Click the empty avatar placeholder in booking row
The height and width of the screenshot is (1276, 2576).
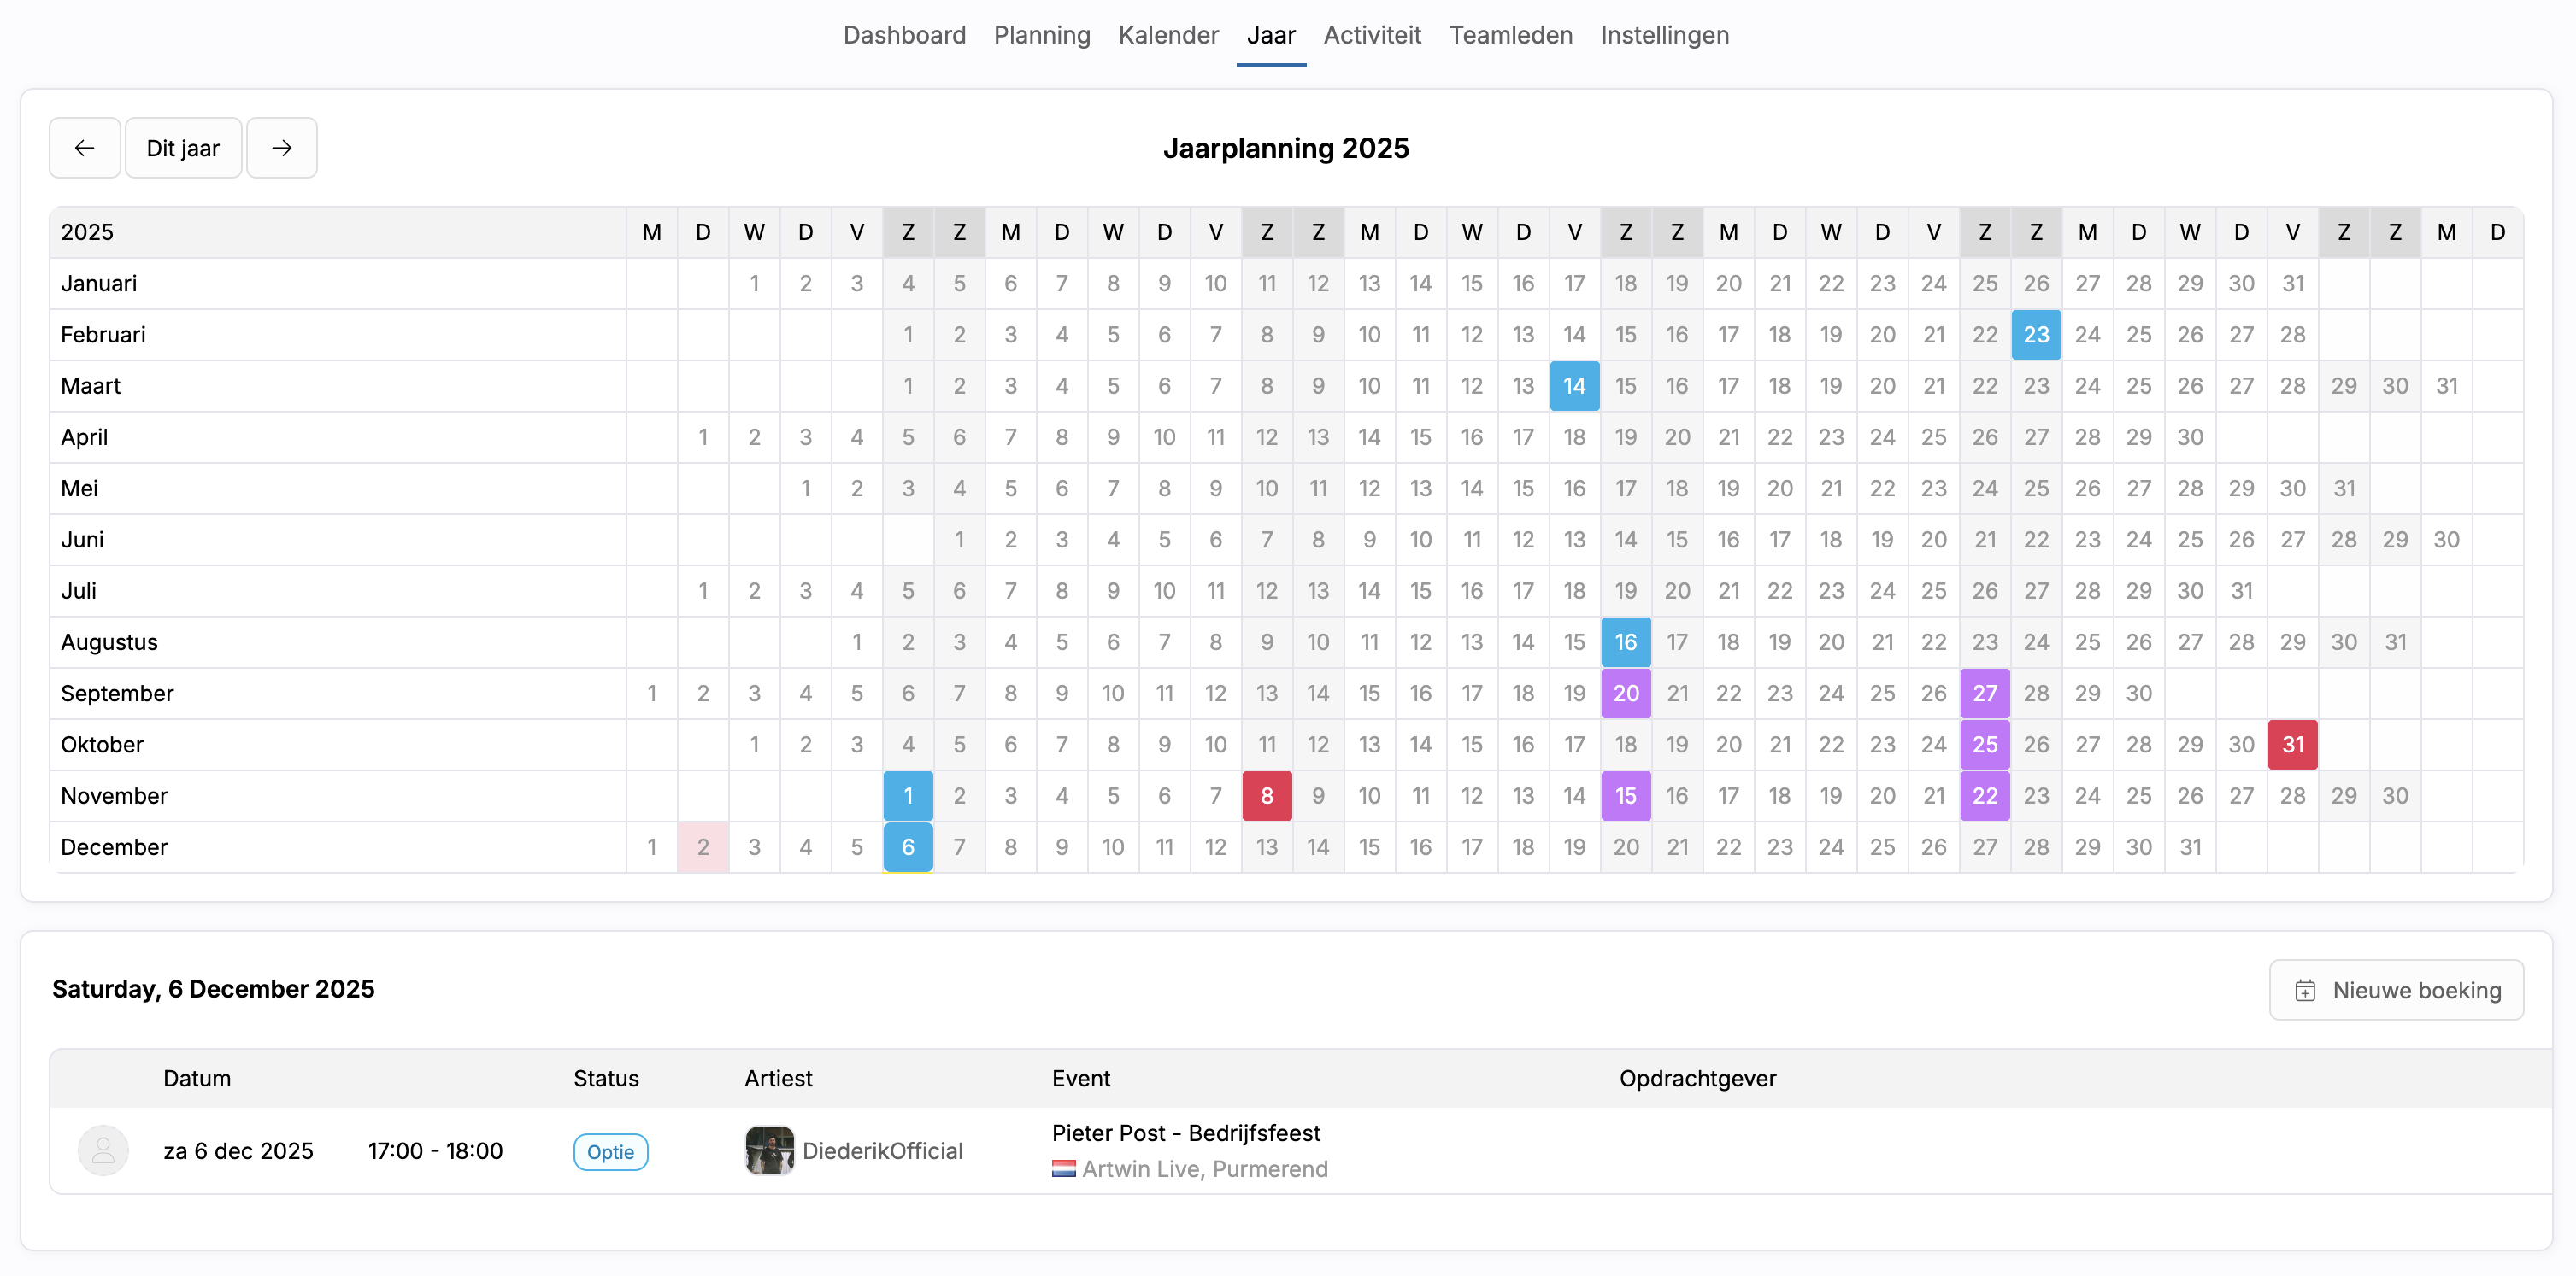coord(103,1150)
